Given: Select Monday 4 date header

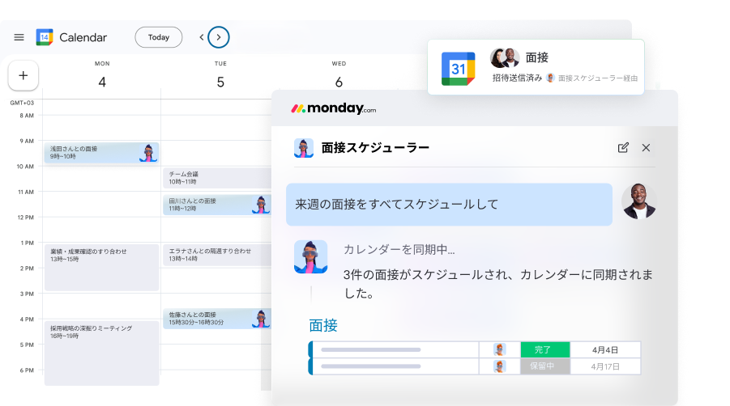Looking at the screenshot, I should 102,75.
